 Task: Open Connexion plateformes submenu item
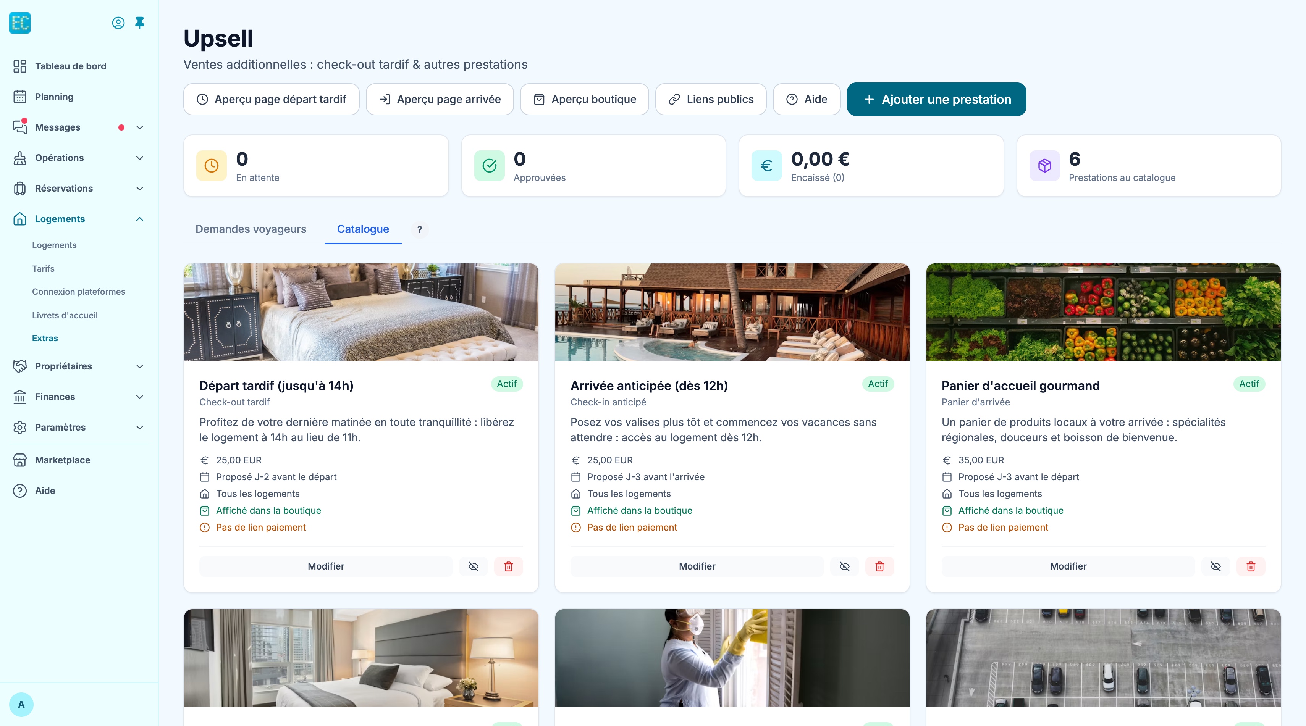coord(79,291)
